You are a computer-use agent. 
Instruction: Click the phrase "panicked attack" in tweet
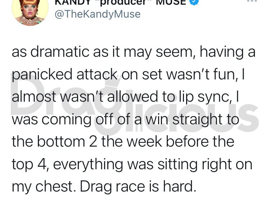tap(64, 75)
